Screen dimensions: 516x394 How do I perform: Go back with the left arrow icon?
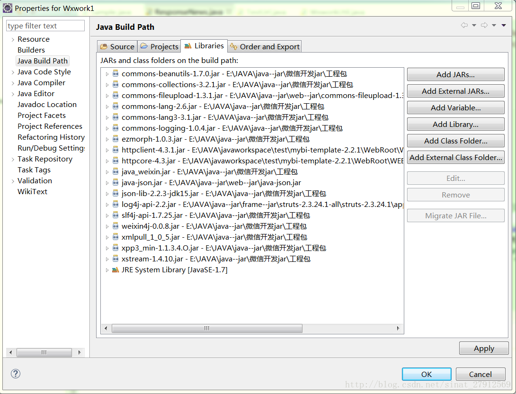[464, 25]
